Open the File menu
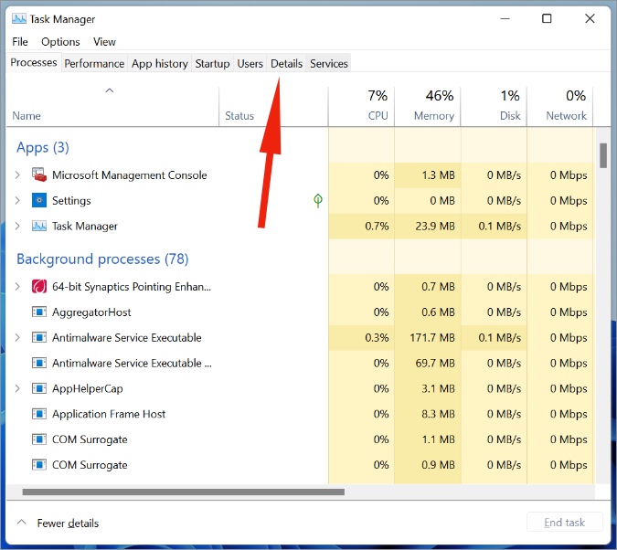The image size is (617, 550). coord(20,42)
